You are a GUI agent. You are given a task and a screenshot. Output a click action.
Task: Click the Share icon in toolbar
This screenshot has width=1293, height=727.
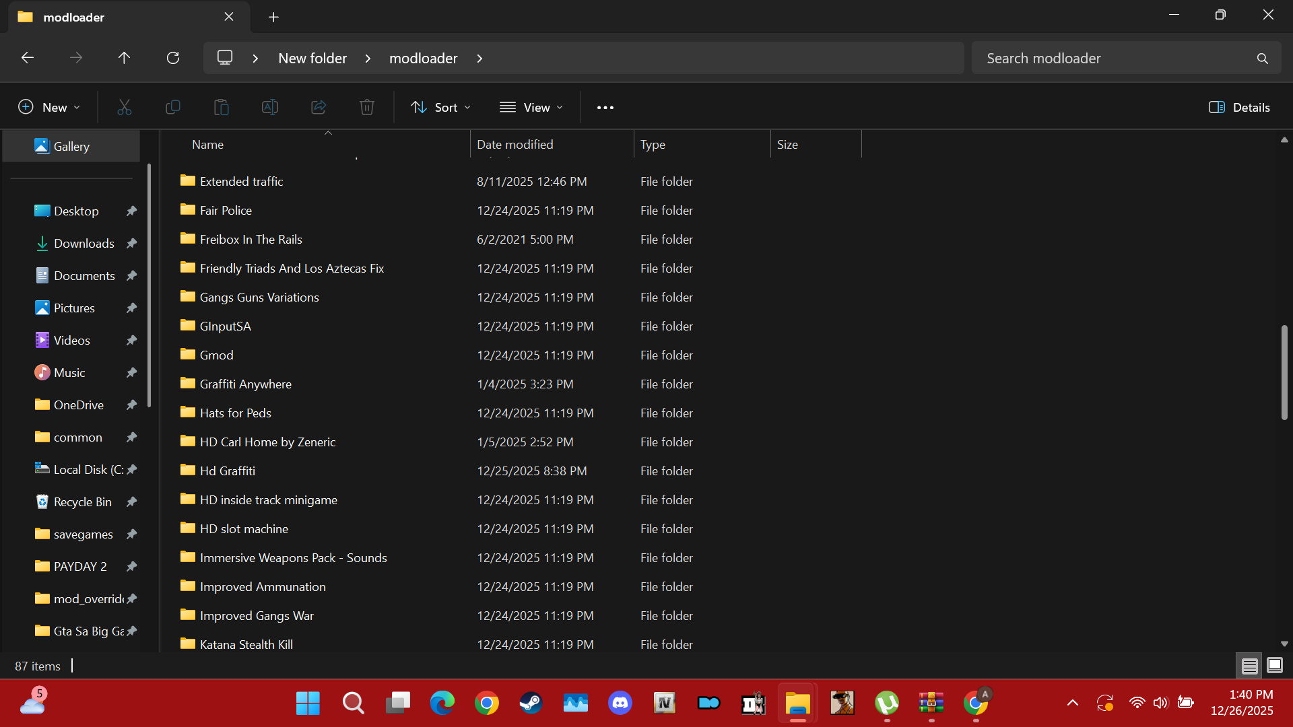pyautogui.click(x=319, y=107)
